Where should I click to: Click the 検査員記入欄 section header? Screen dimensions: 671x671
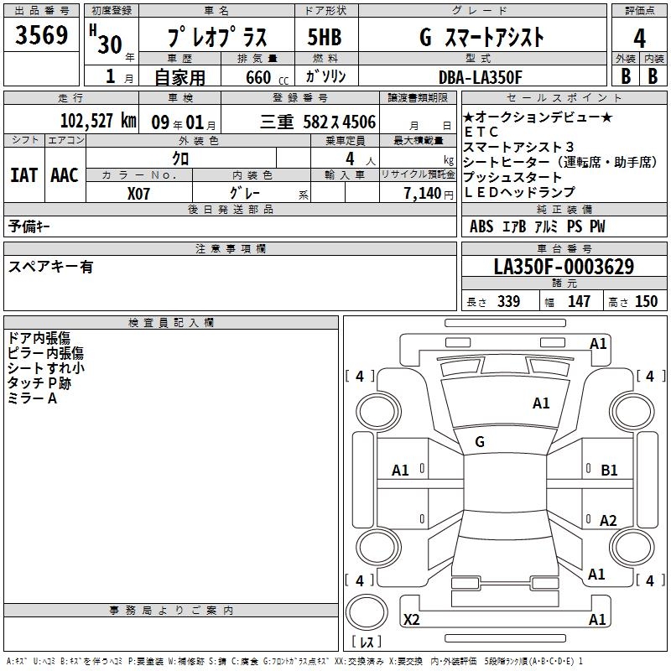[171, 323]
